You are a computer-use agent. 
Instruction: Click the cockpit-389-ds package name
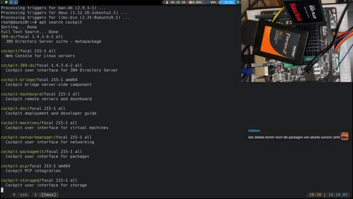click(17, 65)
